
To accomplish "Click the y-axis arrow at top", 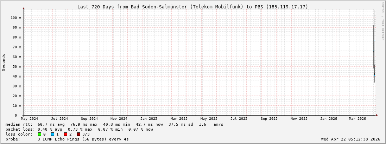I will coord(24,8).
